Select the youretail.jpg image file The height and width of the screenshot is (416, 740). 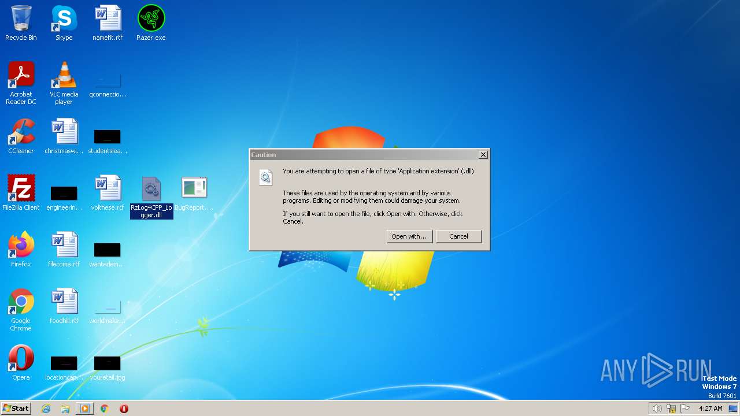108,363
